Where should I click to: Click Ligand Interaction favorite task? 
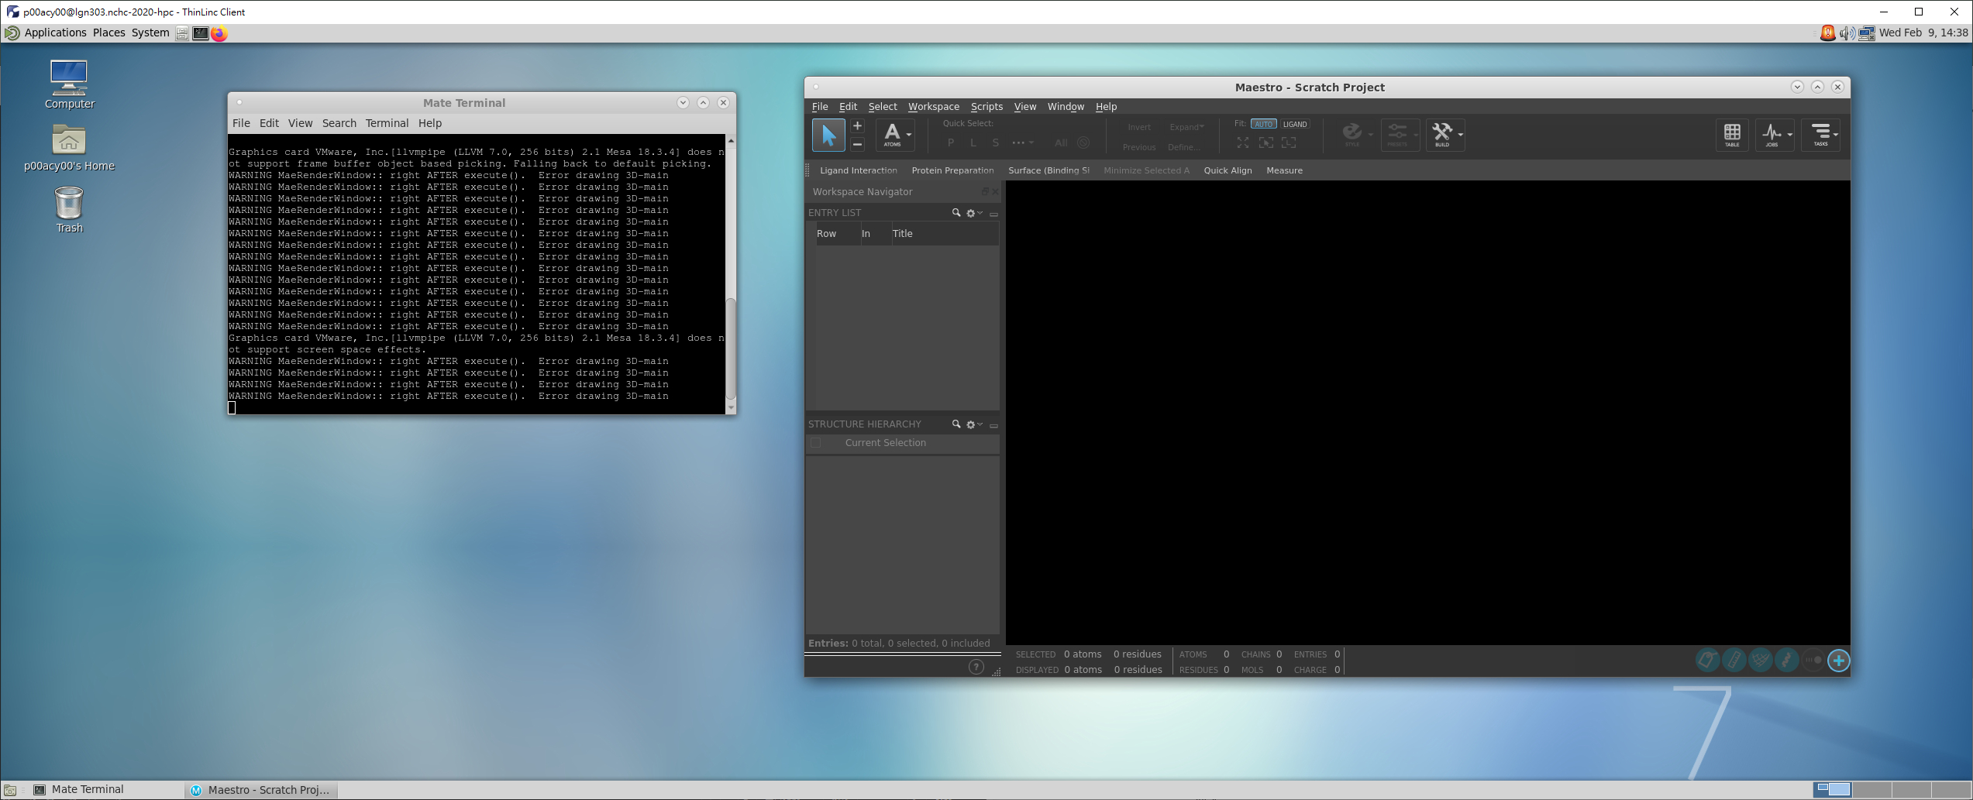(858, 170)
